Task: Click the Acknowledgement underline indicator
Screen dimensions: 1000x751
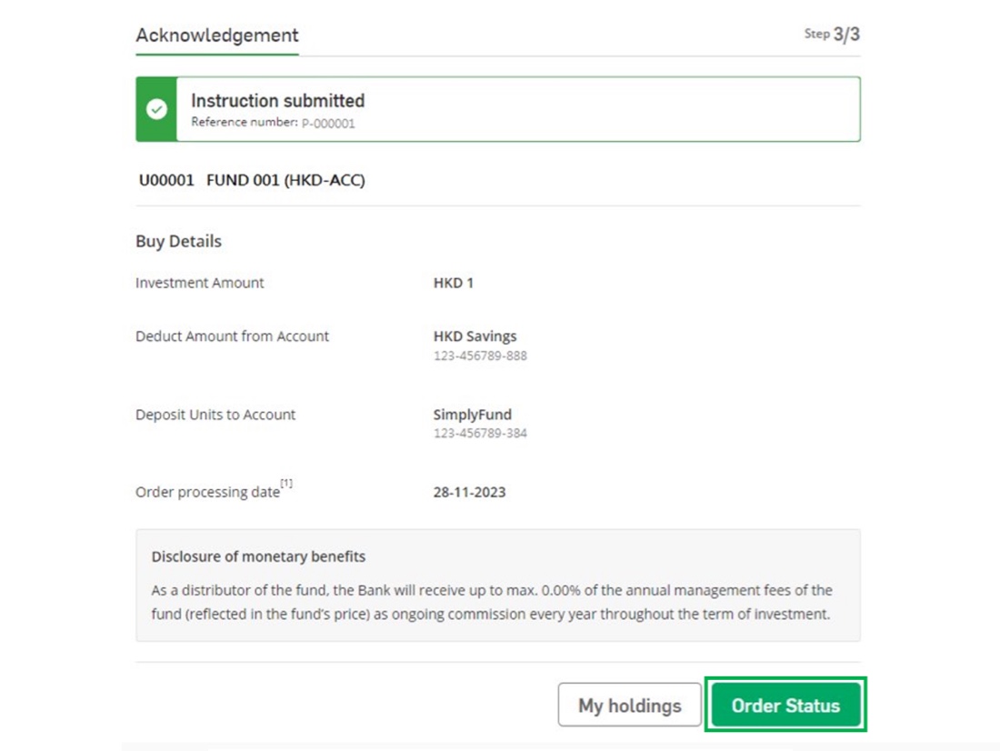Action: pyautogui.click(x=216, y=53)
